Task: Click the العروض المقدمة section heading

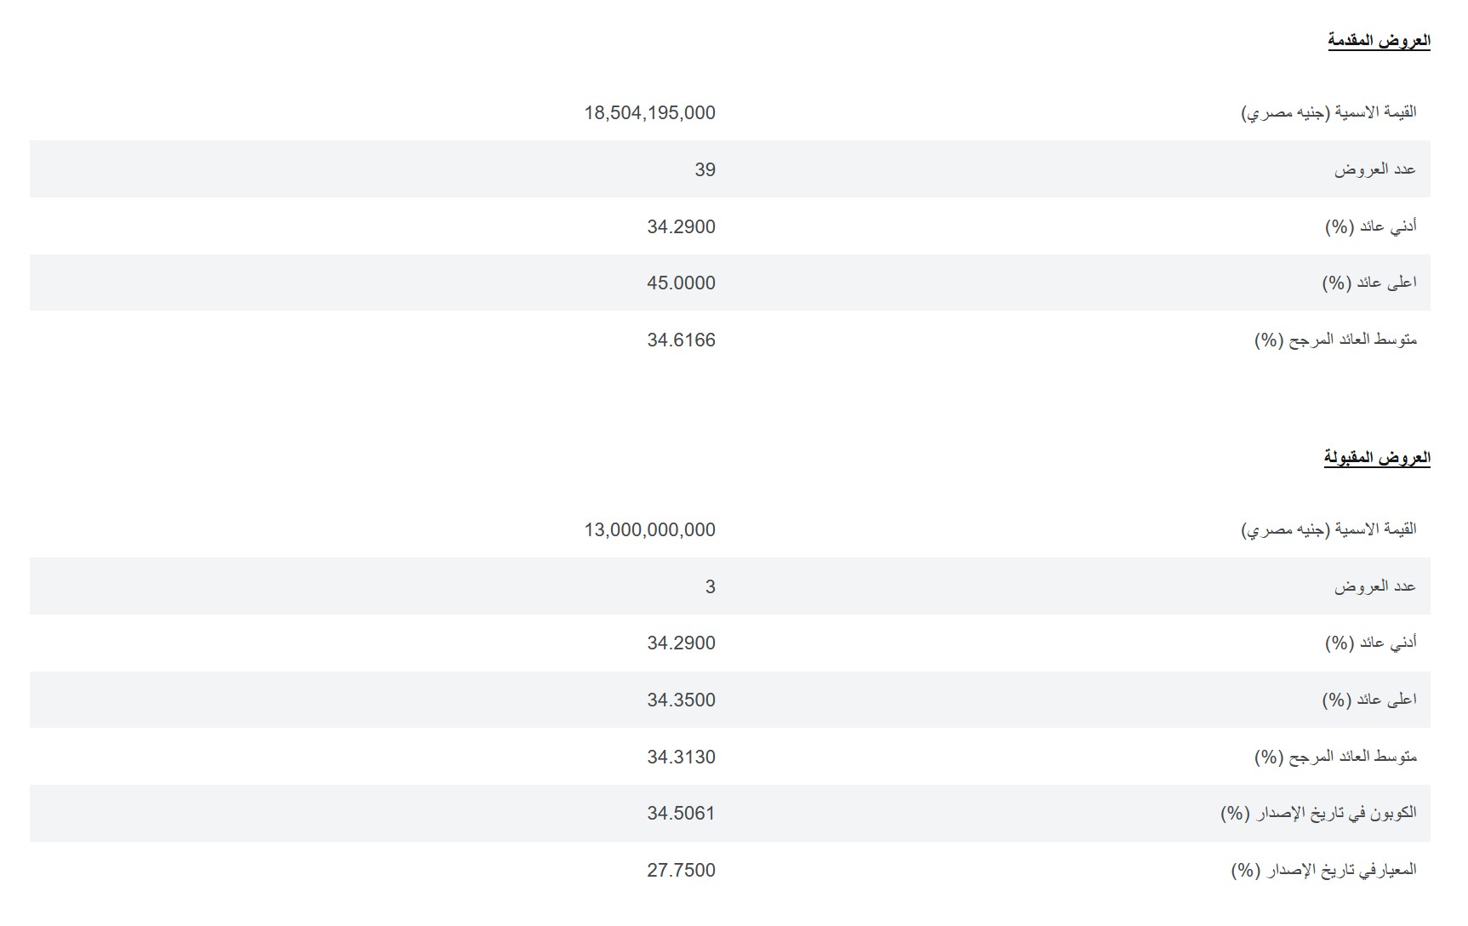Action: pos(1379,41)
